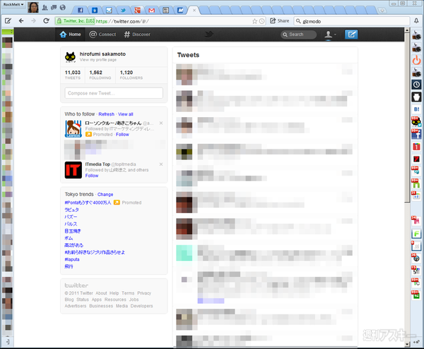Switch to the checkmark icon browser tab
Image resolution: width=424 pixels, height=349 pixels.
(109, 11)
